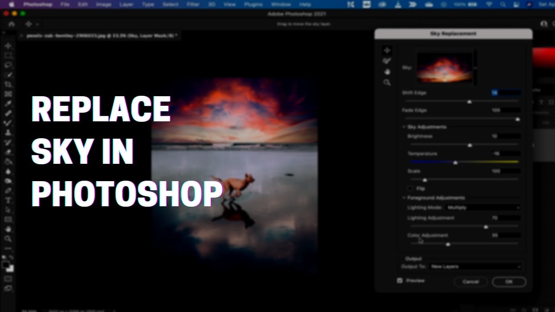Focus the Color Adjustment value field
The image size is (555, 312).
pyautogui.click(x=506, y=235)
